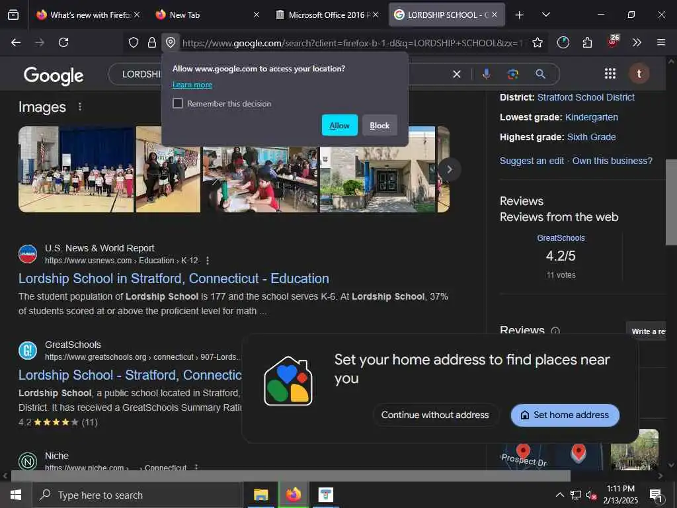Open Lordship School U.S. News Education result

174,278
